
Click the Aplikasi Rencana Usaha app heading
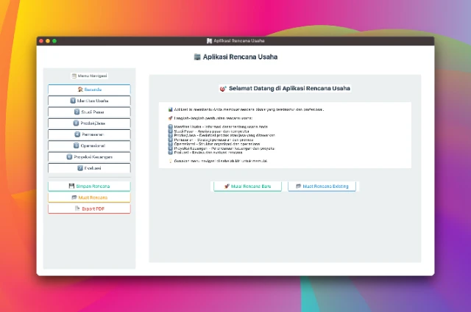(235, 57)
